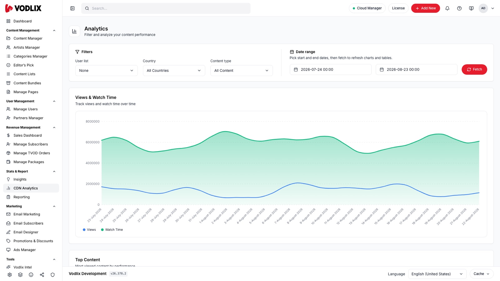Open Email Marketing in sidebar
The height and width of the screenshot is (281, 500).
click(31, 214)
